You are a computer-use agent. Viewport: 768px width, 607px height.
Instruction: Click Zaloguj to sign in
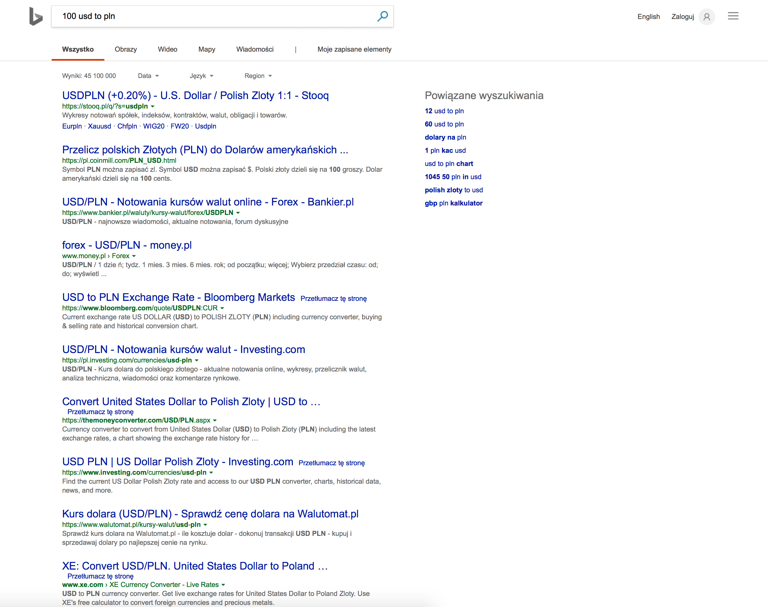point(682,17)
